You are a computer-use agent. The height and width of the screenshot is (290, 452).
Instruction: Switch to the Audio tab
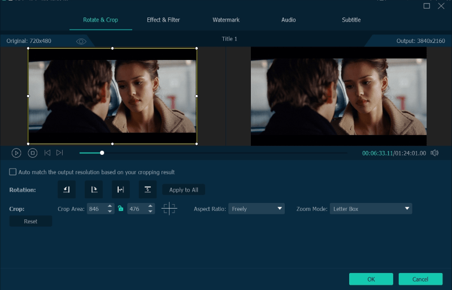pos(289,20)
